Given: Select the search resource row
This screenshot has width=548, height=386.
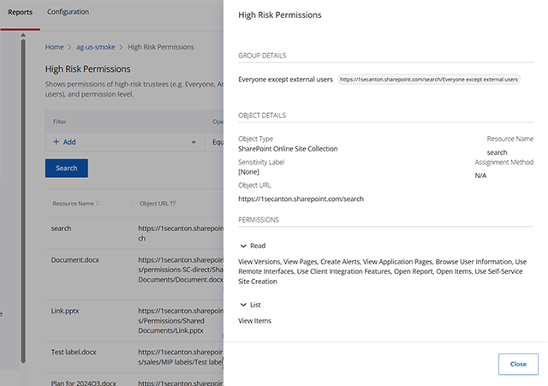Looking at the screenshot, I should click(61, 229).
